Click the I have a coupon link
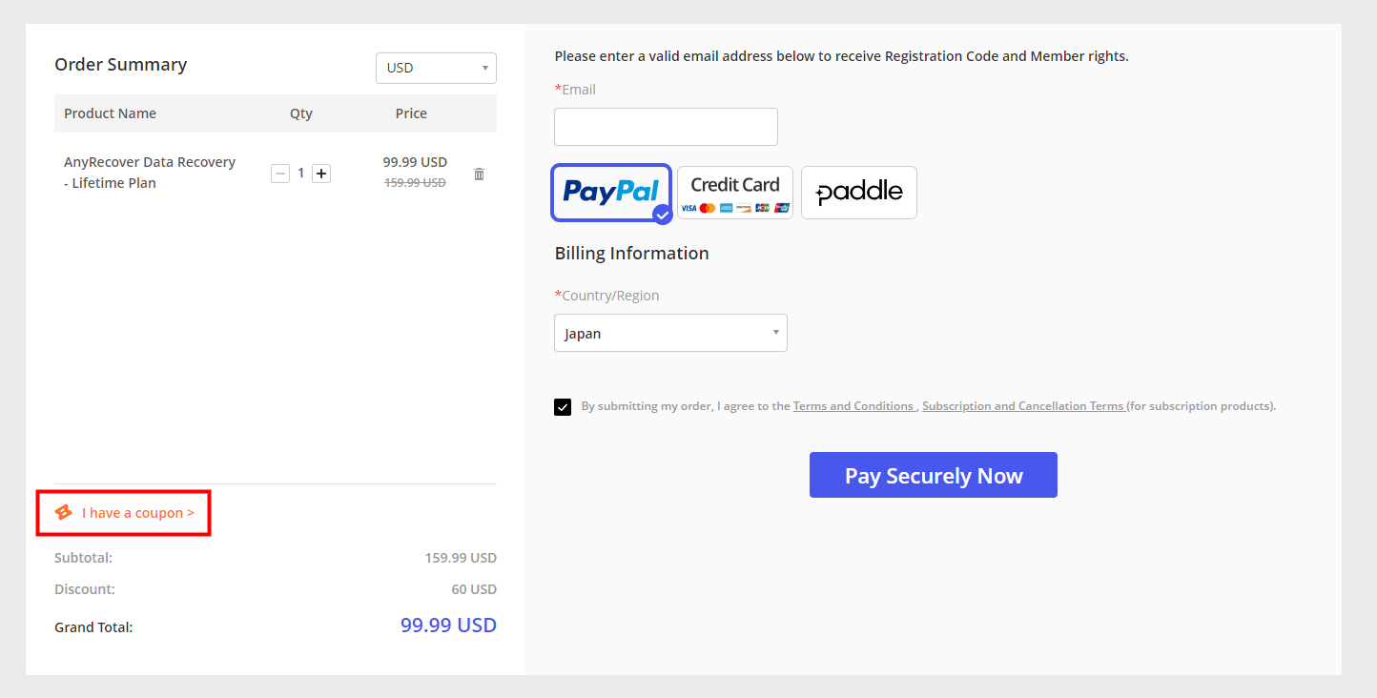Viewport: 1377px width, 698px height. pos(137,513)
